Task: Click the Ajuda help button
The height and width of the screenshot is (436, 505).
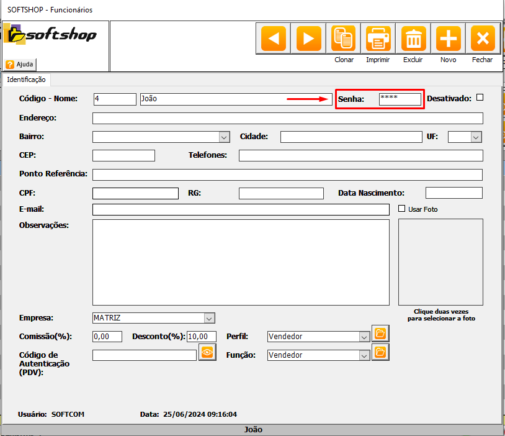Action: [20, 65]
